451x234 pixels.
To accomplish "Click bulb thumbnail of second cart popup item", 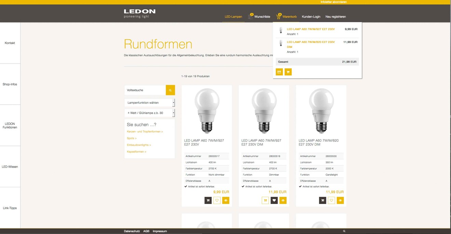I will click(281, 43).
